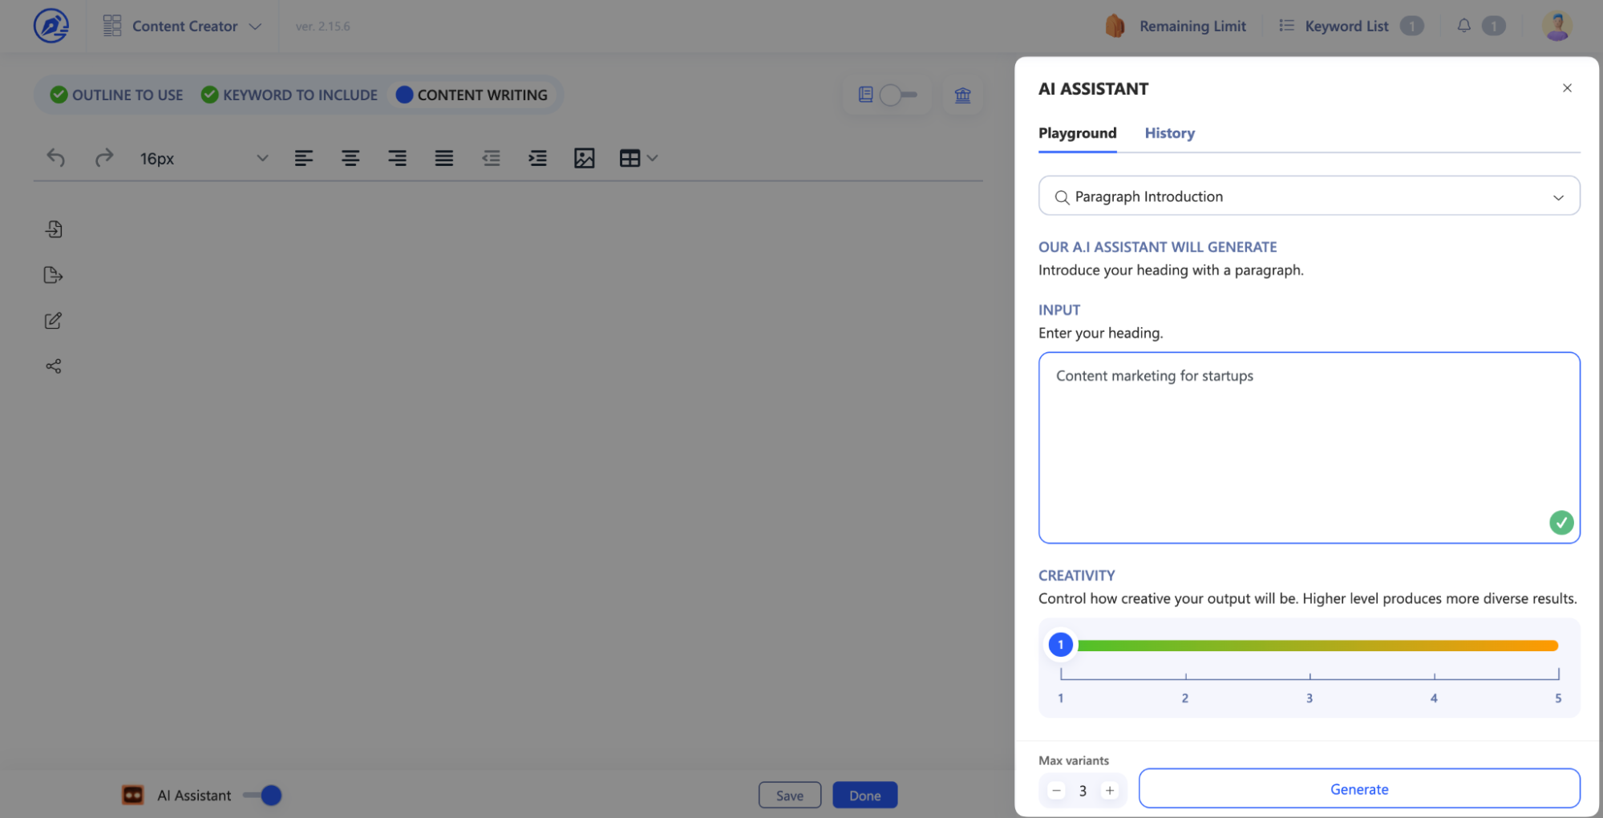Click the creativity slider handle
Screen dimensions: 1603x818
1060,645
